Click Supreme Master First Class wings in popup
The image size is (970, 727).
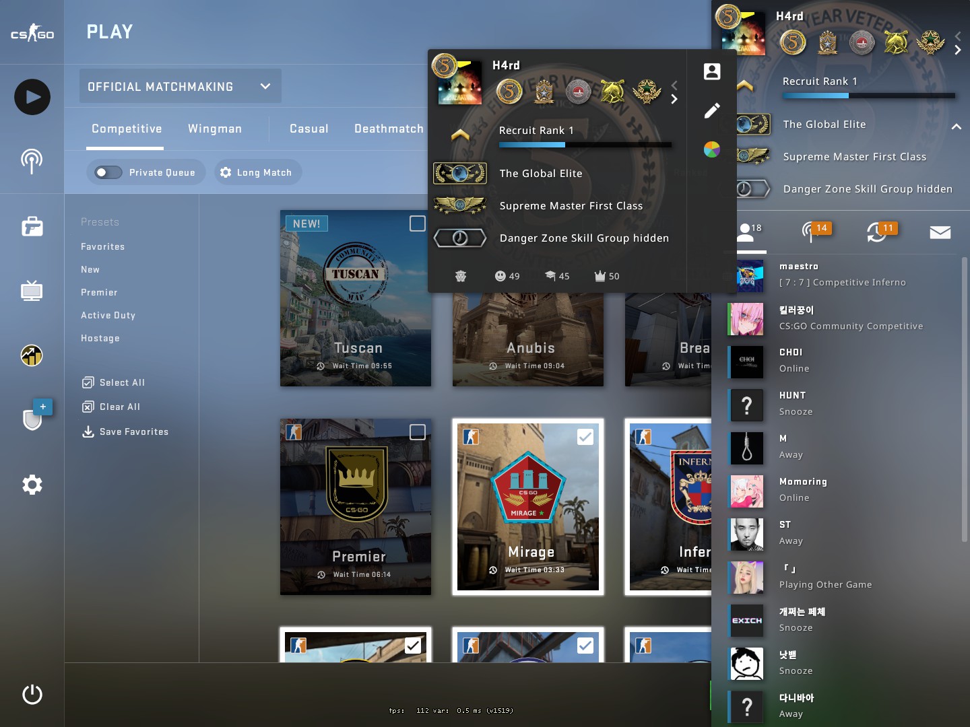[x=459, y=205]
